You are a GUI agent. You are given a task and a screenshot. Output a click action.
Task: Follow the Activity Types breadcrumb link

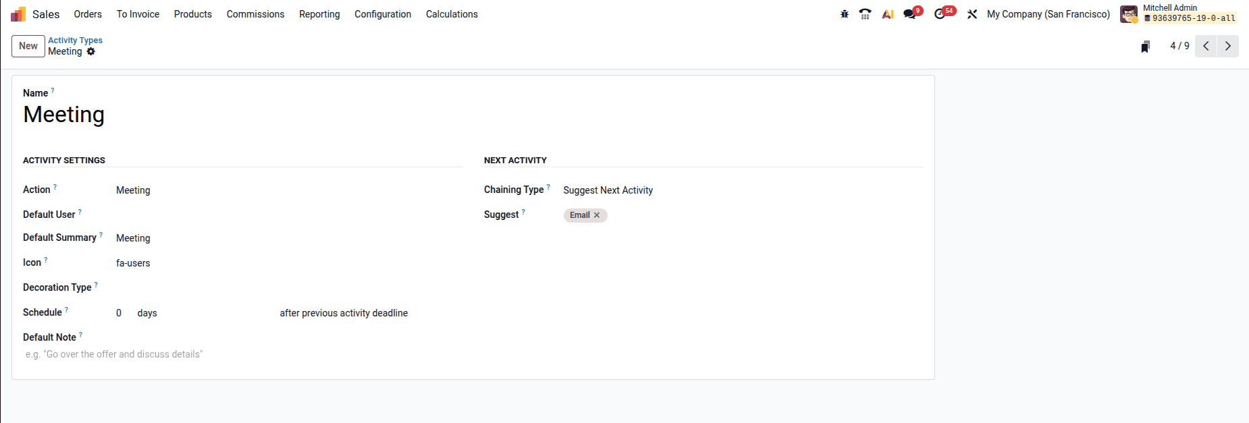75,40
